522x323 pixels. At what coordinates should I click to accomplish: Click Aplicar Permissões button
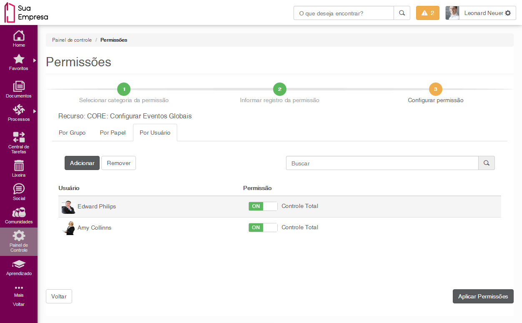coord(483,296)
